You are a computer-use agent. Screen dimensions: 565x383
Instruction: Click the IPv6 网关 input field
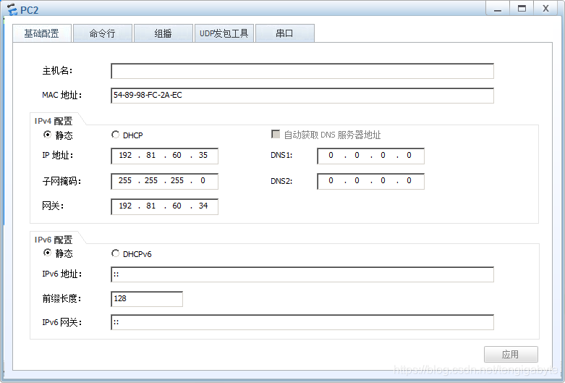pyautogui.click(x=302, y=322)
